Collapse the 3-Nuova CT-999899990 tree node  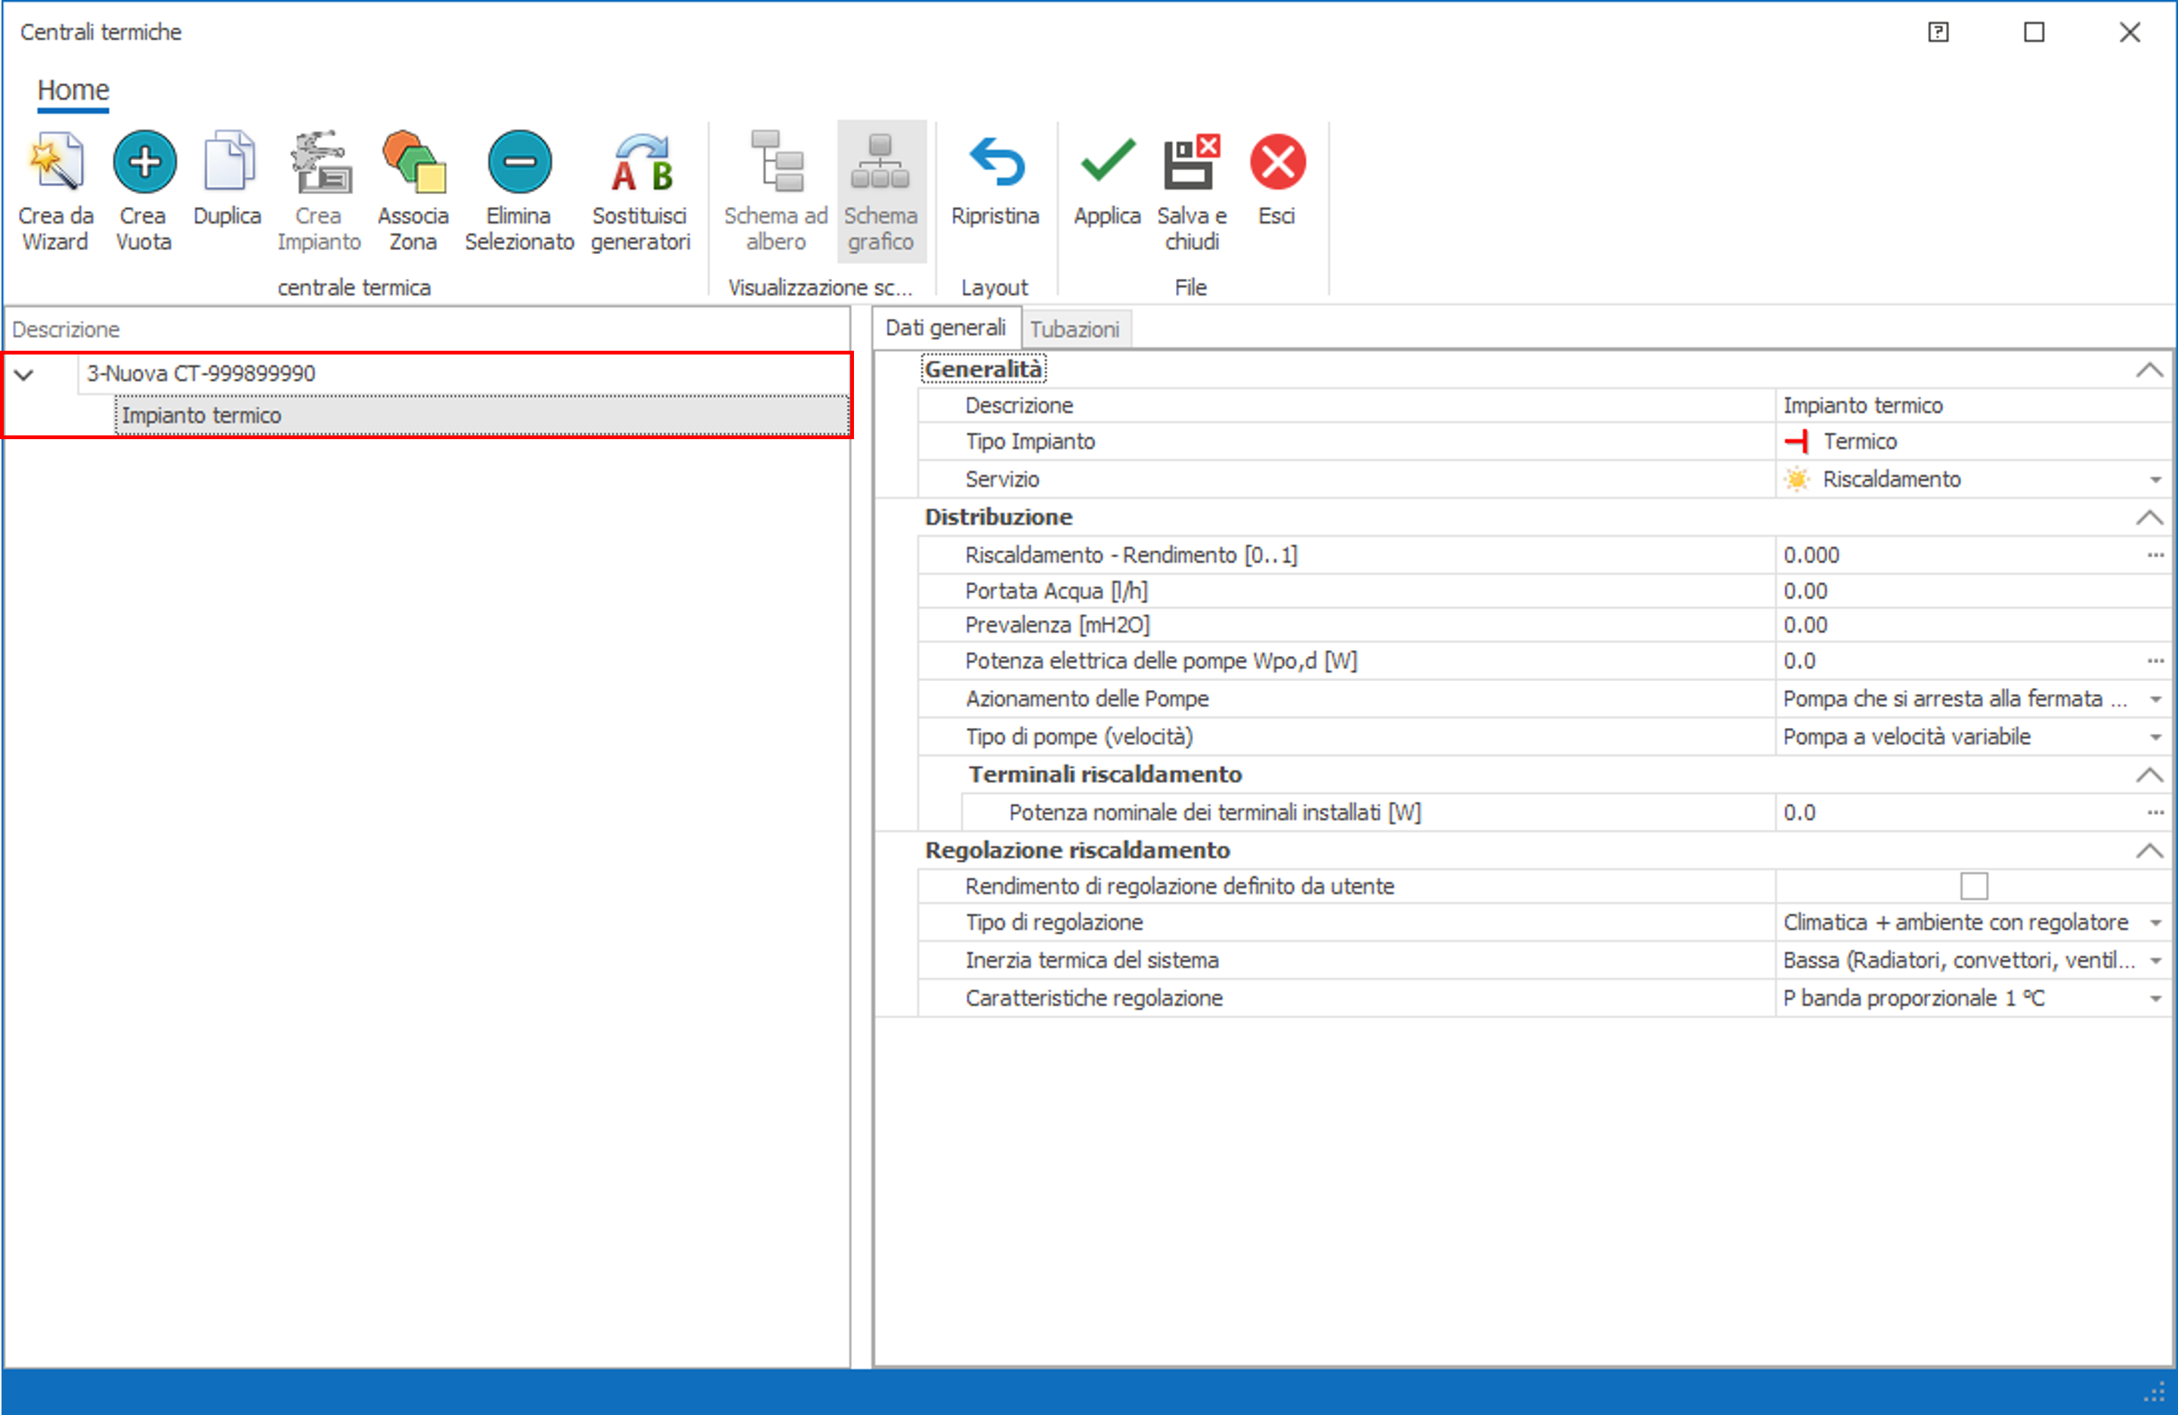pyautogui.click(x=25, y=374)
